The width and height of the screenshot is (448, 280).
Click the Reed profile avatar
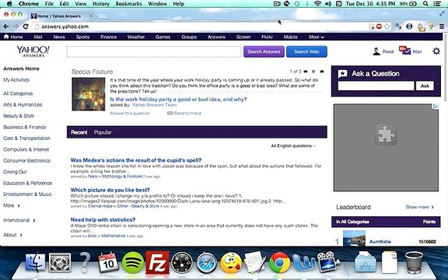coord(376,51)
